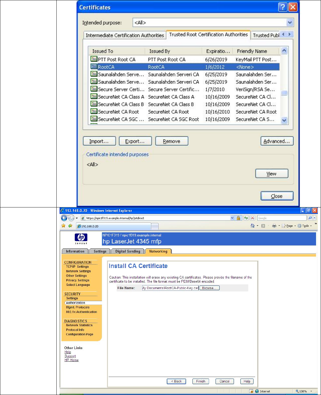
Task: Select the PTT Post Root CA certificate row
Action: coord(184,59)
